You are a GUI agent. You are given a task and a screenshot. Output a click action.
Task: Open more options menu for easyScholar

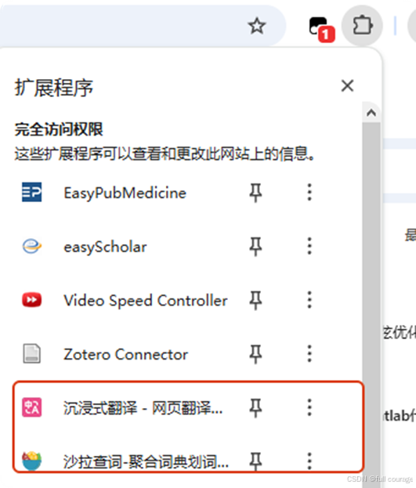(309, 246)
